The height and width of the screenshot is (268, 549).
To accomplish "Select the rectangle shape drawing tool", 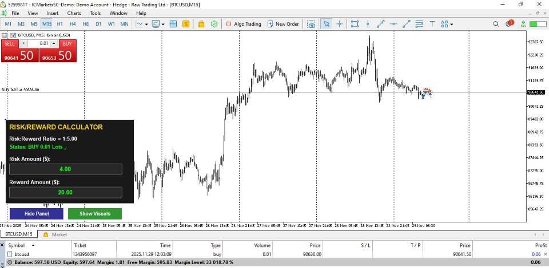I will click(355, 24).
